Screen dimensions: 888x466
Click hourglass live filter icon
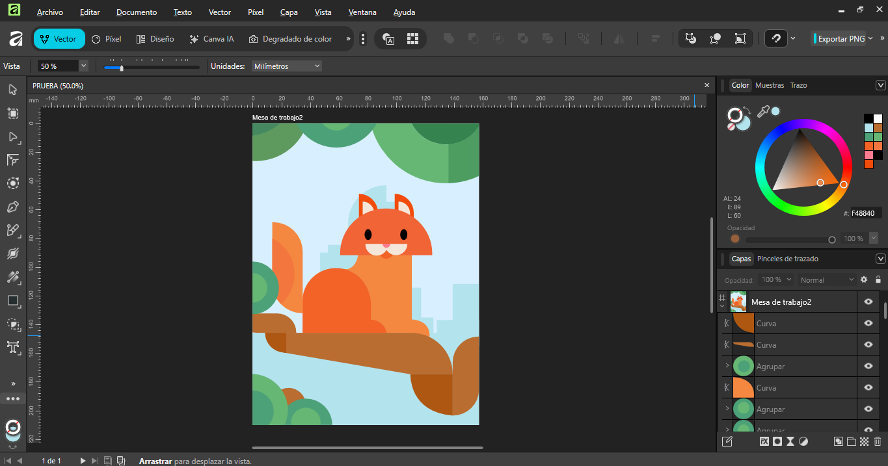pos(790,442)
